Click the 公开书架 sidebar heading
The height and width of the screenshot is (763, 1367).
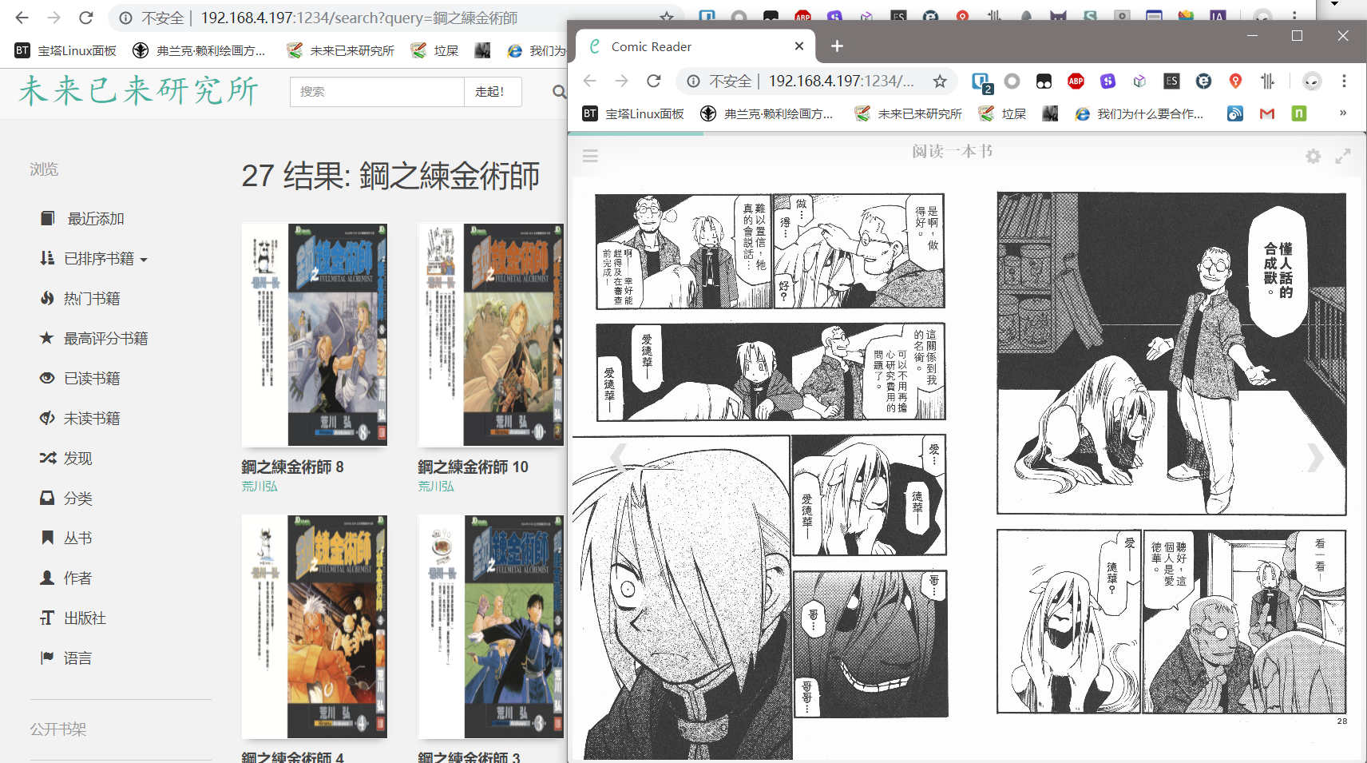pyautogui.click(x=58, y=729)
